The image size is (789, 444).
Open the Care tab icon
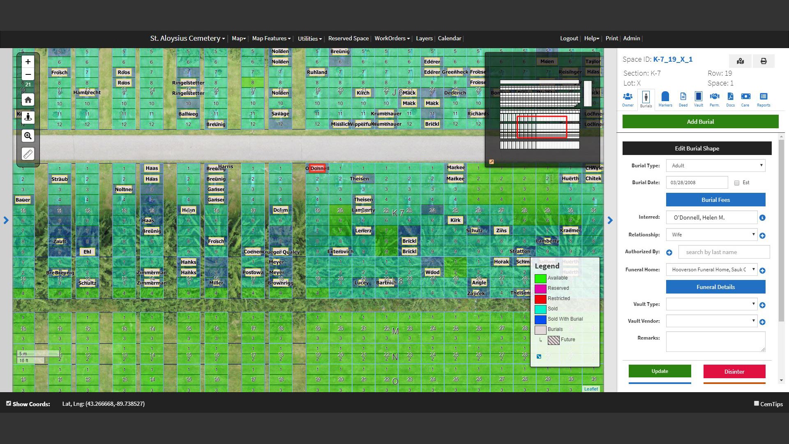[x=745, y=99]
